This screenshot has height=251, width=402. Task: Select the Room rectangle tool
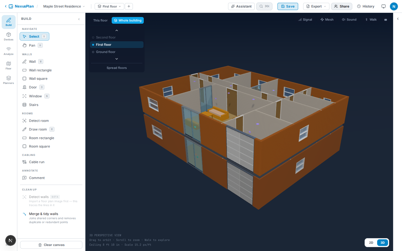click(38, 138)
